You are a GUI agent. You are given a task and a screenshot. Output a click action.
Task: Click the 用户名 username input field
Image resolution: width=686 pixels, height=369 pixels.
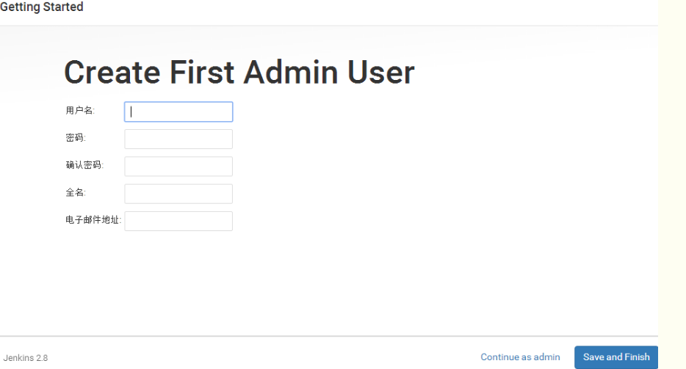pyautogui.click(x=178, y=112)
